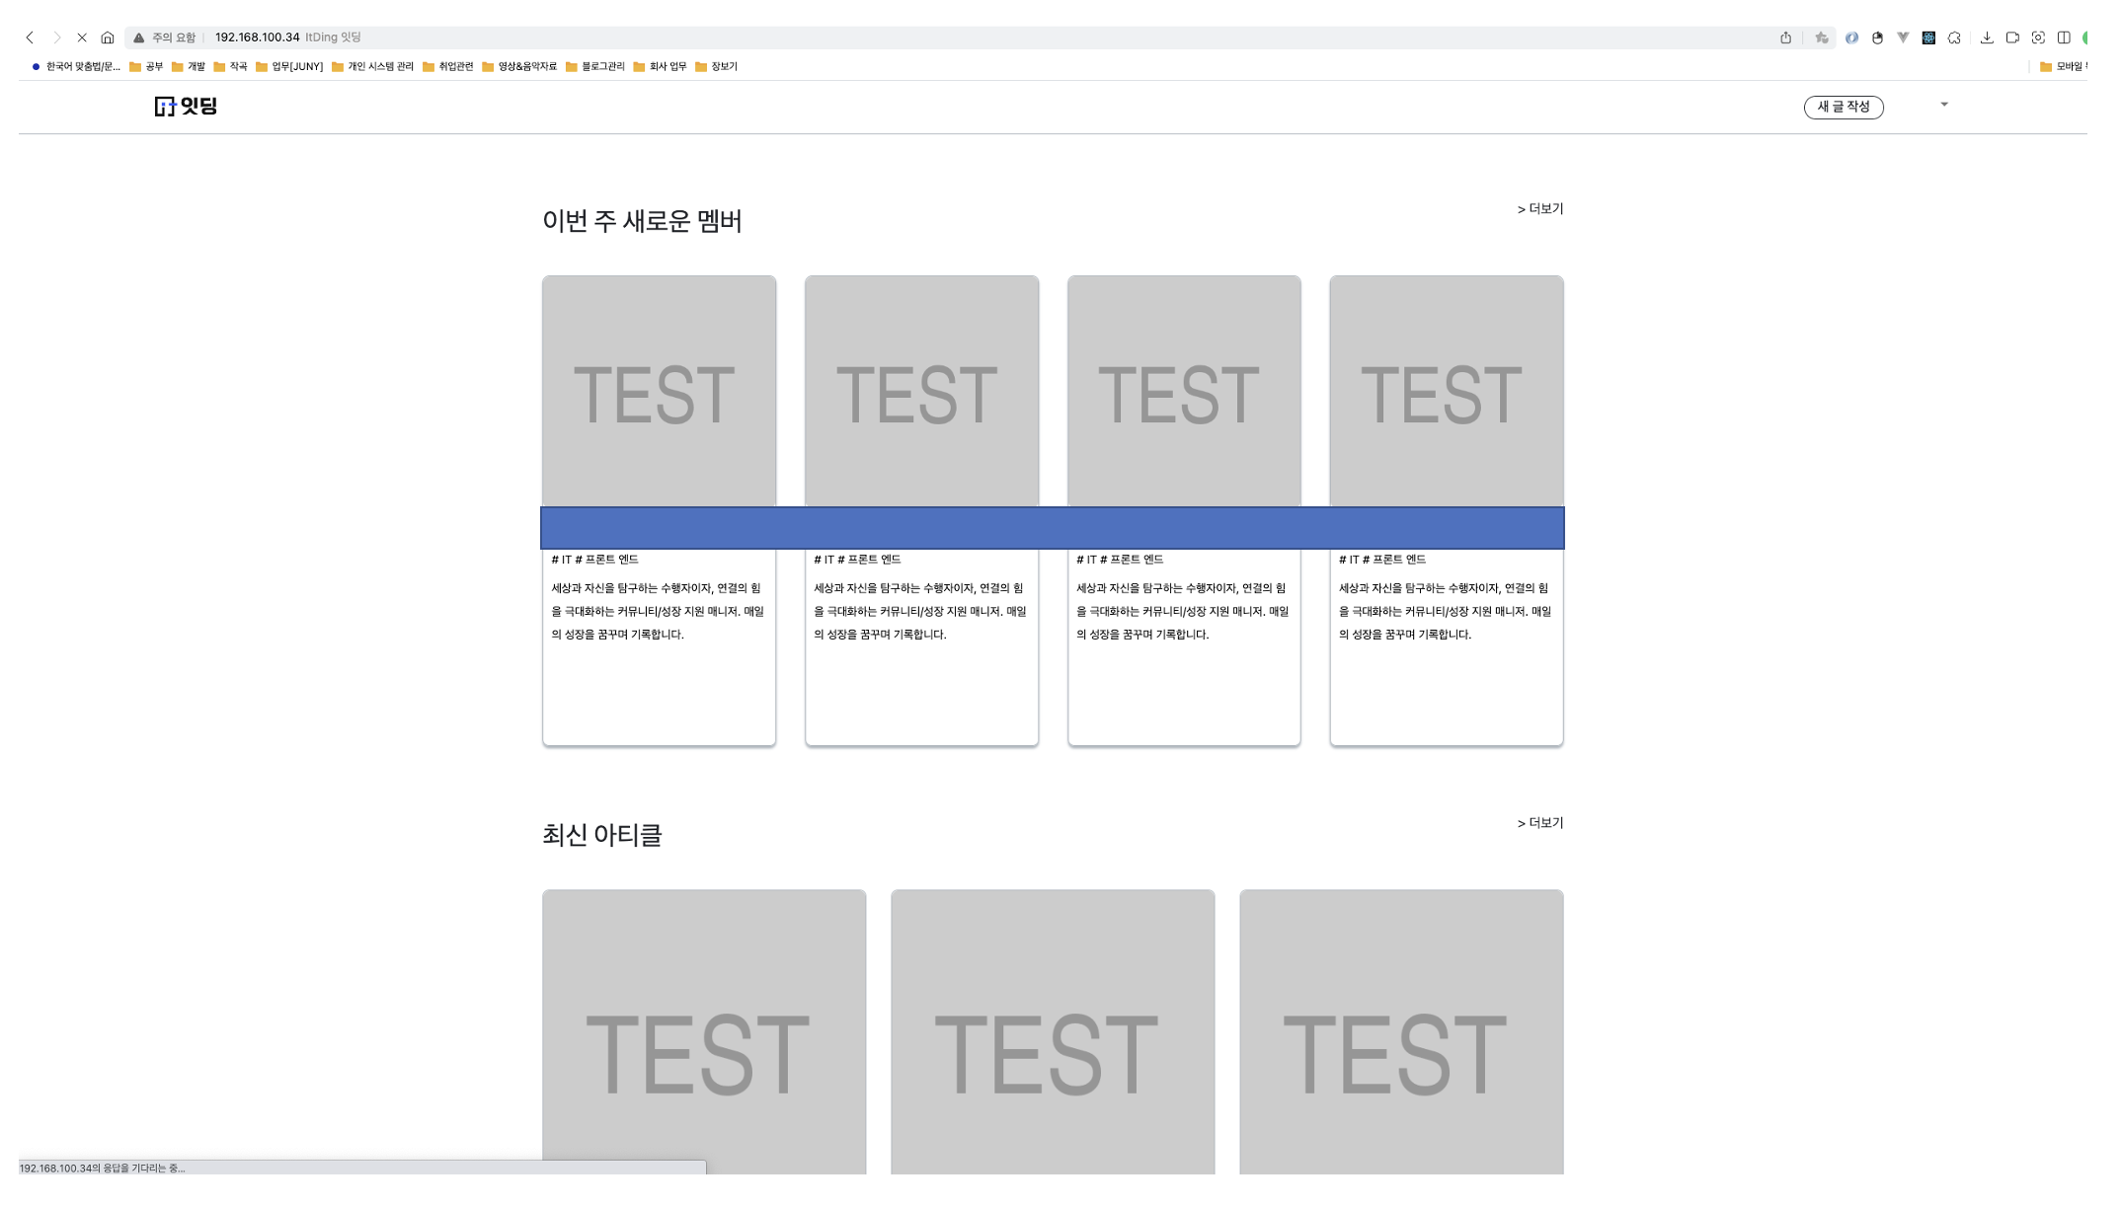This screenshot has height=1208, width=2121.
Task: Click 더보기 link beside 이번 주 새로운 멤버
Action: 1540,208
